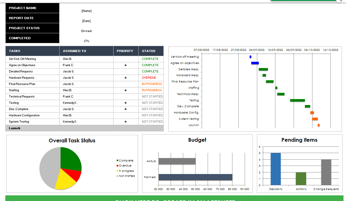Click the green Actions bar in Pending Items
Viewport: 346px width, 201px height.
[301, 179]
